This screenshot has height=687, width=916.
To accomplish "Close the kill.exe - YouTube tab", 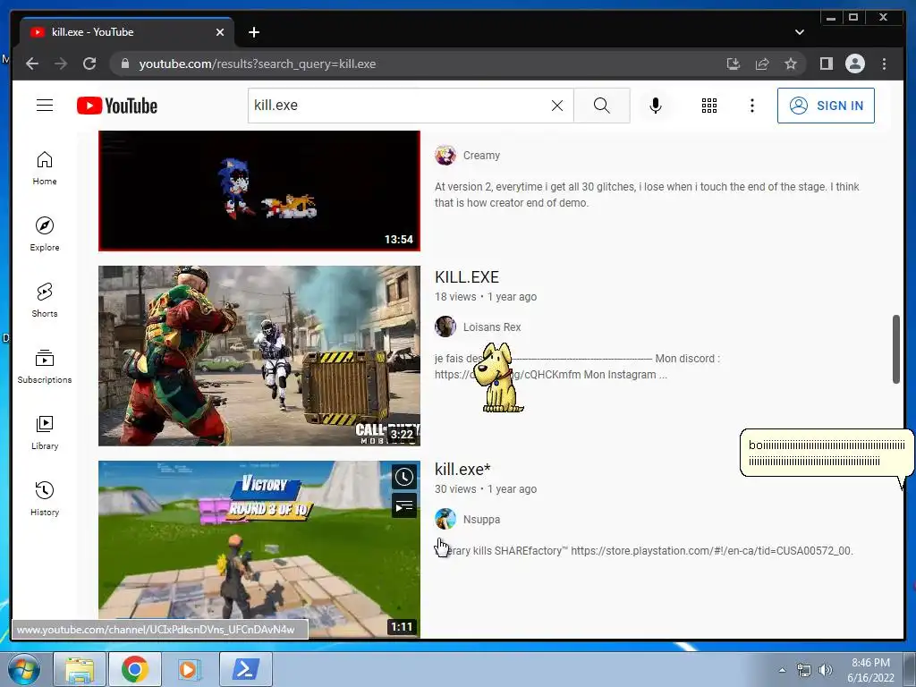I will pos(220,32).
